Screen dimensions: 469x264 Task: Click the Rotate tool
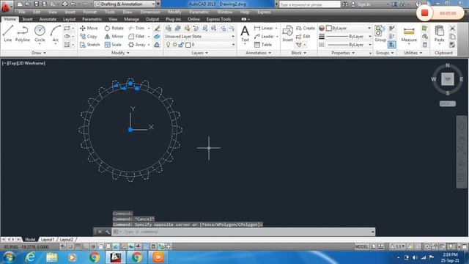(114, 28)
